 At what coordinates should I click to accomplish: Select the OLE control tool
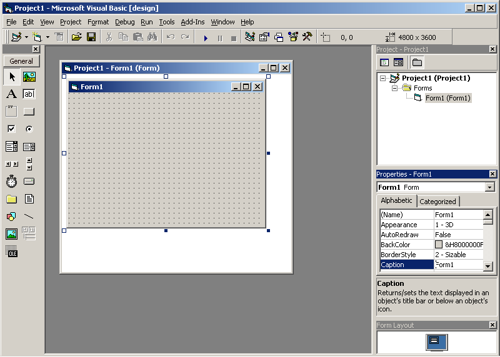11,252
